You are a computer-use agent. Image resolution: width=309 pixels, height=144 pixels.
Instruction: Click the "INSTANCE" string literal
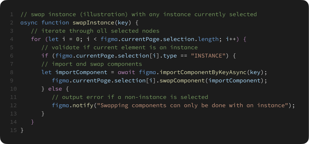[208, 56]
